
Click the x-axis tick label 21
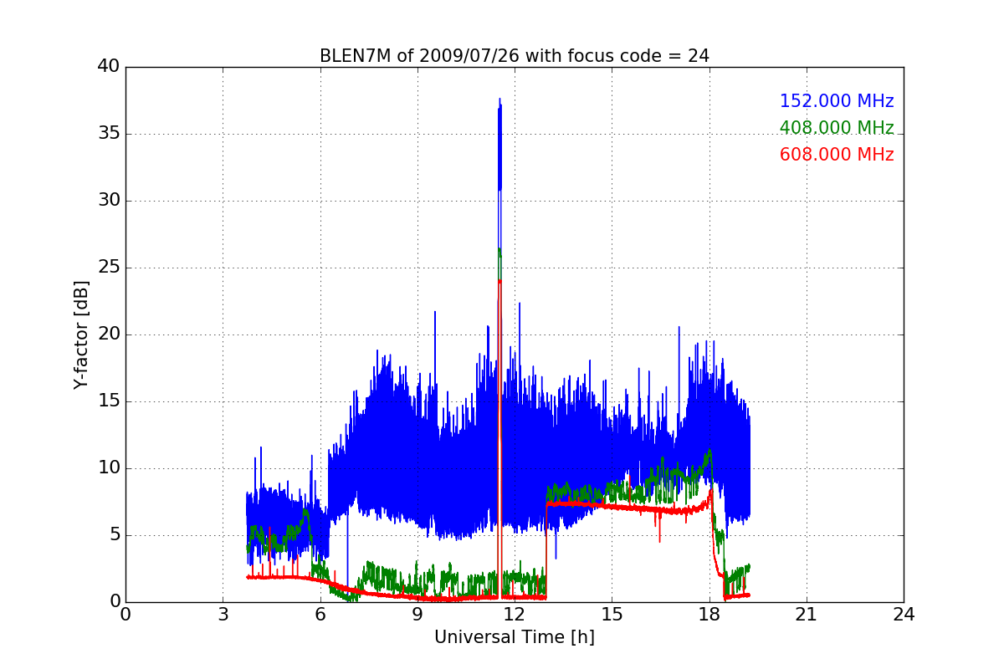point(807,615)
